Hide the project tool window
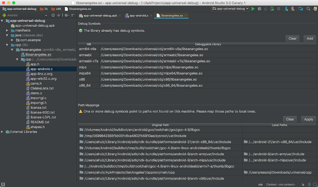This screenshot has height=187, width=318. point(73,15)
